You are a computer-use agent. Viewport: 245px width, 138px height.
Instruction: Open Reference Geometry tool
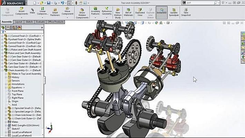107,11
